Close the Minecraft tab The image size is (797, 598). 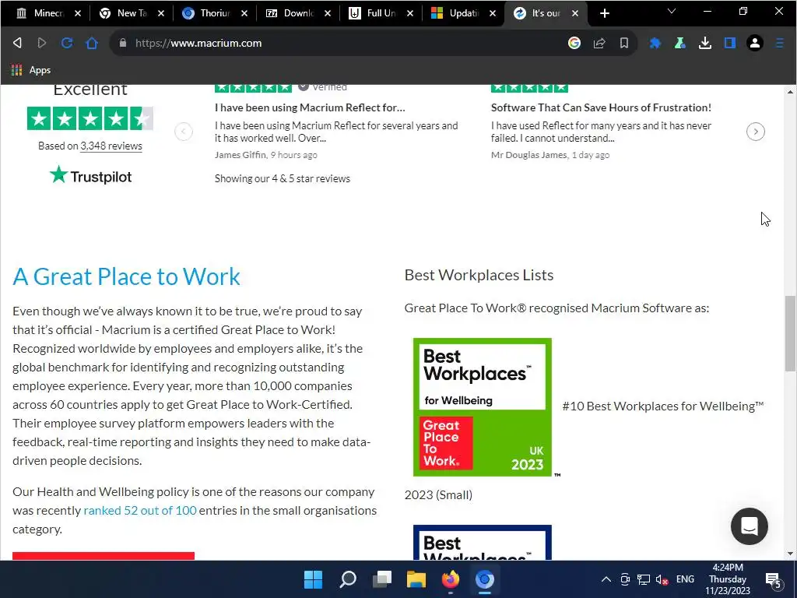[x=78, y=13]
